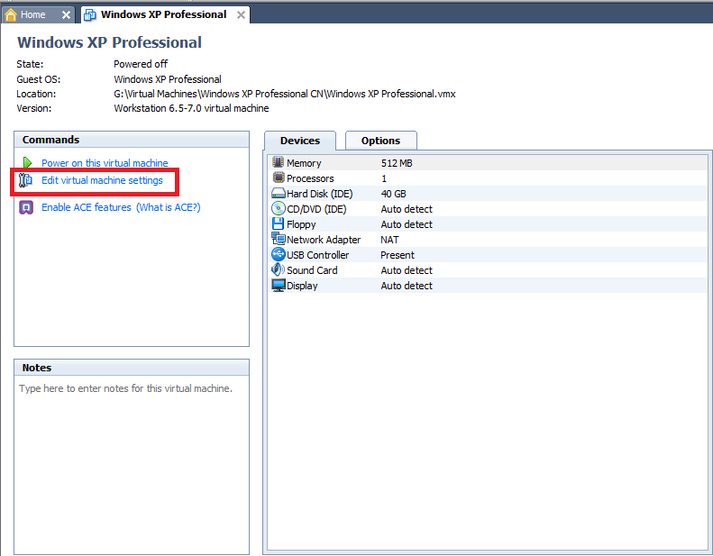The image size is (713, 556).
Task: Click the Sound Card speaker icon
Action: point(279,270)
